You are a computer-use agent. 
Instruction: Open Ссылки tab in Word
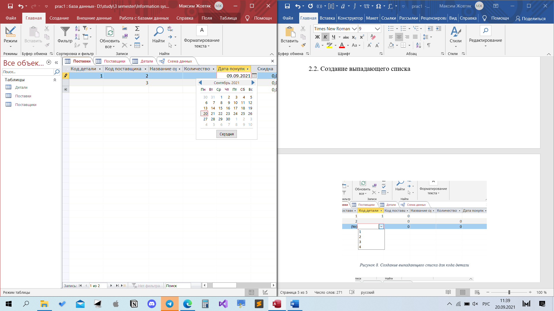(389, 18)
